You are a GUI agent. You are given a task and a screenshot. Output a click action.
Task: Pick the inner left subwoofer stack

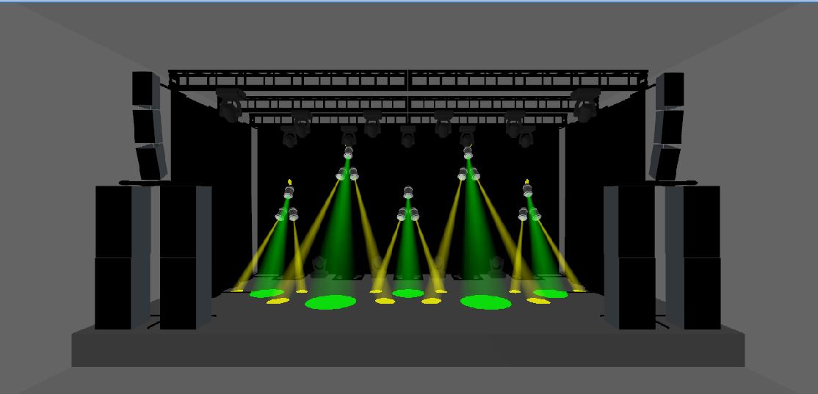click(x=186, y=258)
